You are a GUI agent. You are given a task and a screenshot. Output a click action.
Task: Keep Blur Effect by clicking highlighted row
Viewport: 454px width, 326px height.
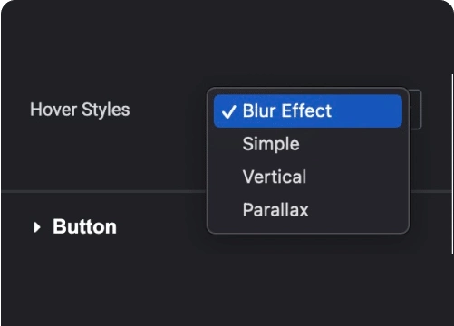tap(308, 110)
